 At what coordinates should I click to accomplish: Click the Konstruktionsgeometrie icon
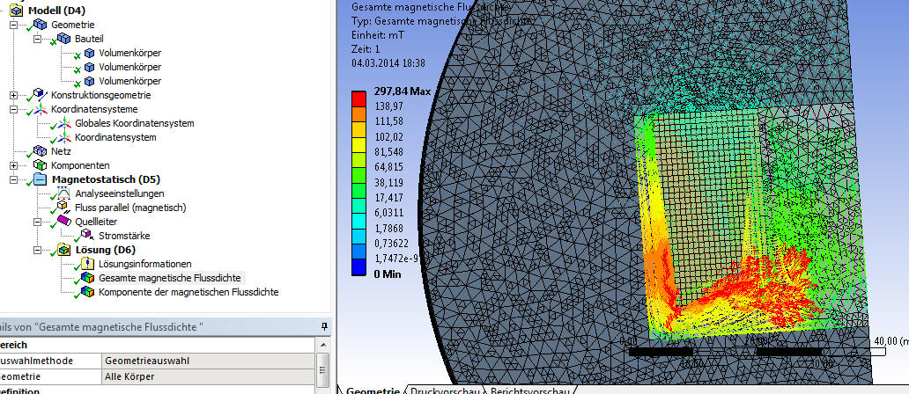(40, 95)
